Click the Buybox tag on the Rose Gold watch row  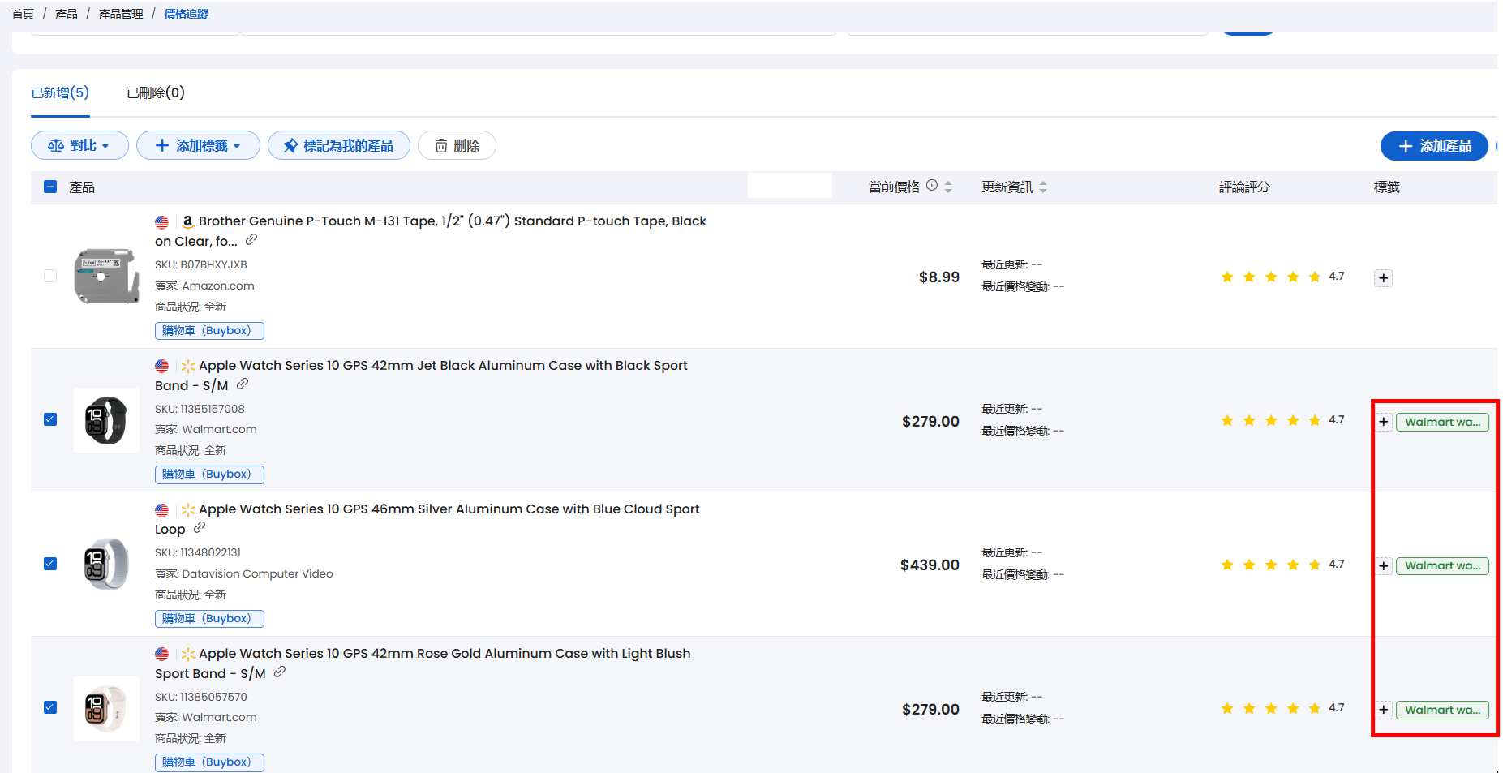pyautogui.click(x=209, y=762)
